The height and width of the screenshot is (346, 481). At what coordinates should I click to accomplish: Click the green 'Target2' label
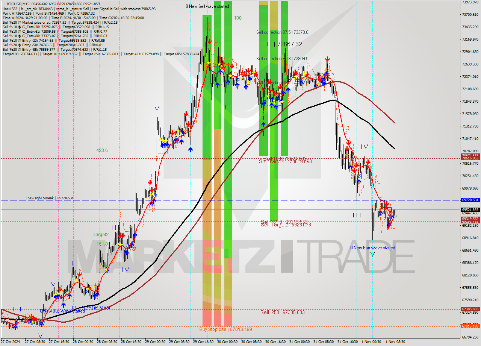101,235
